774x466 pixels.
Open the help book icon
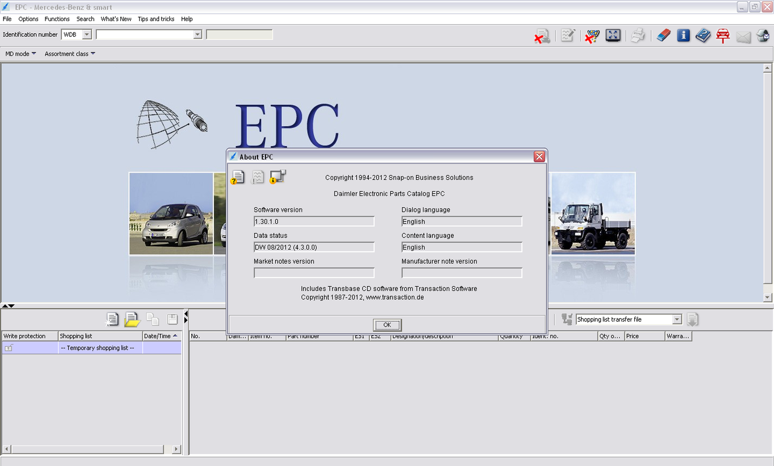[703, 36]
